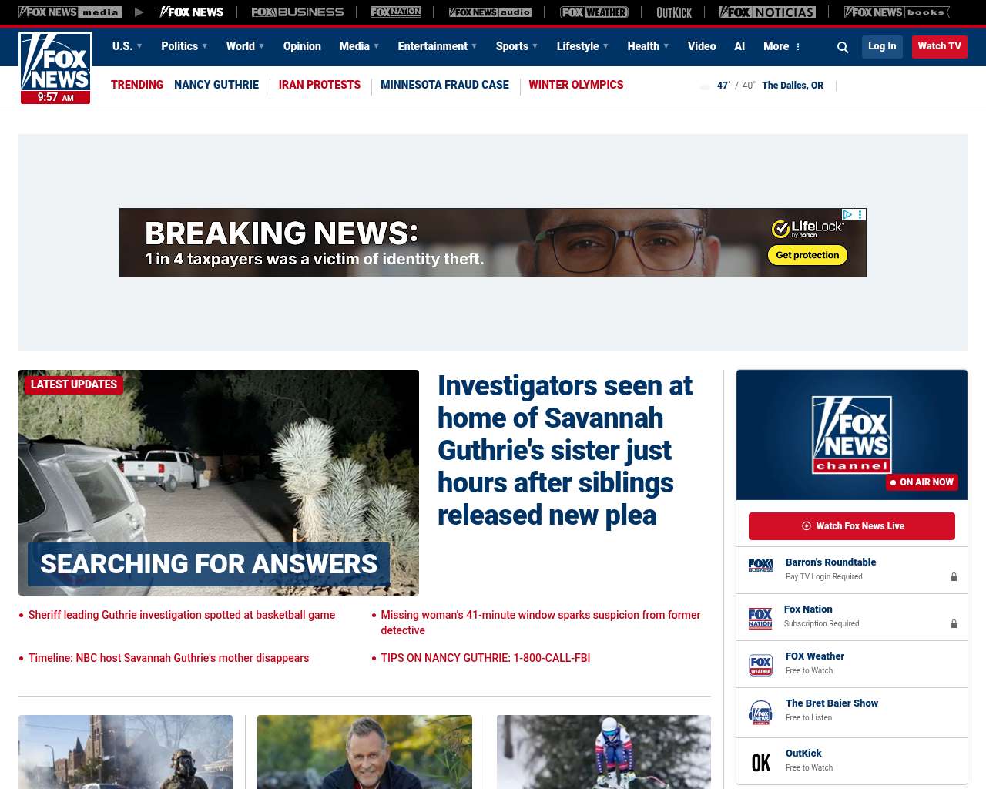Click the search magnifying glass icon
This screenshot has width=986, height=789.
[843, 47]
